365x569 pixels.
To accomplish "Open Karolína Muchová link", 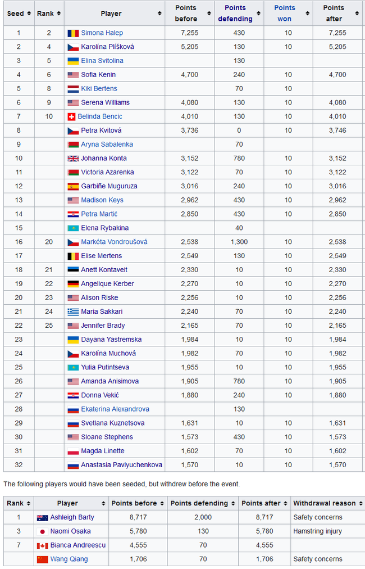I will pyautogui.click(x=108, y=353).
